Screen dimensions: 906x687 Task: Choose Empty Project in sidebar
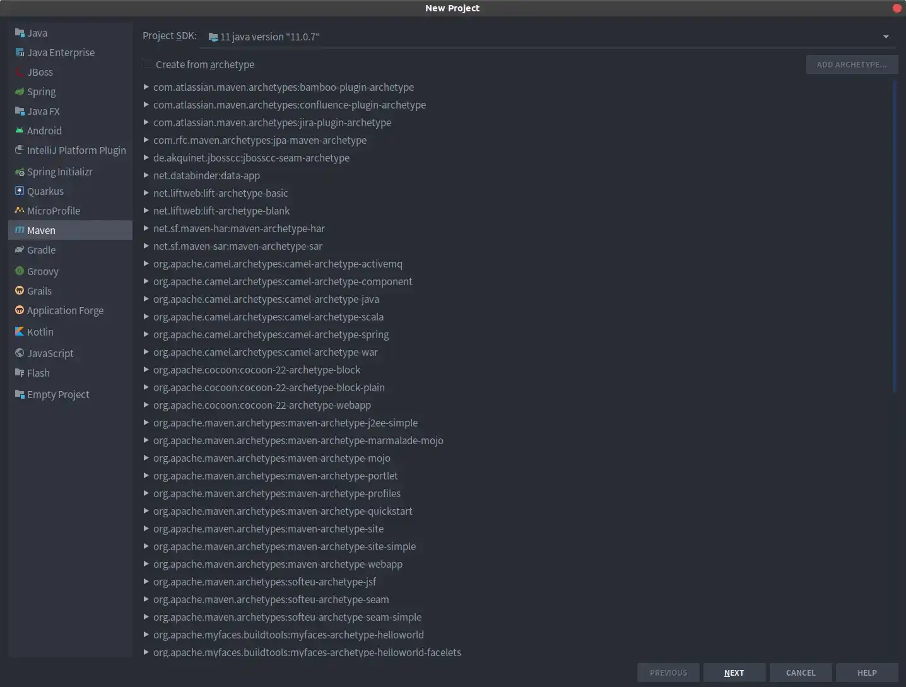pyautogui.click(x=58, y=394)
